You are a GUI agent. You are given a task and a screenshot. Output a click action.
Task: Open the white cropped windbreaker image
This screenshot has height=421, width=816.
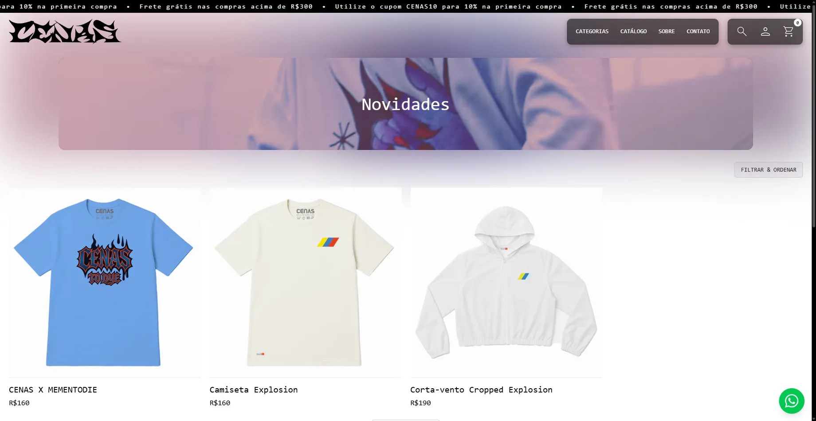tap(506, 282)
